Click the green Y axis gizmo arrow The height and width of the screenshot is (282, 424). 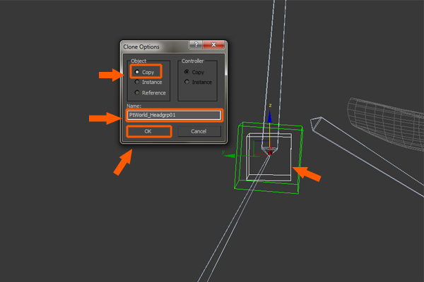(x=229, y=156)
